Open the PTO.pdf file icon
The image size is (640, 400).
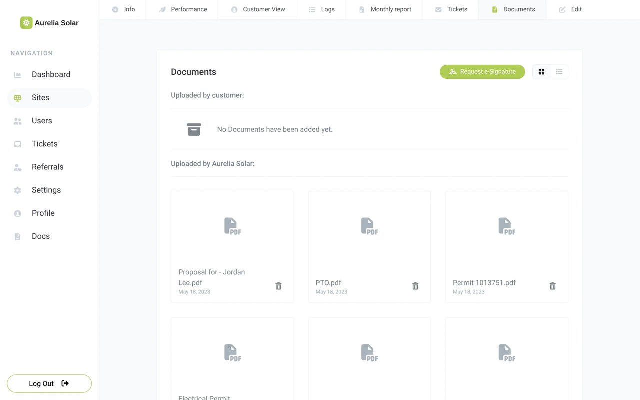pyautogui.click(x=370, y=226)
